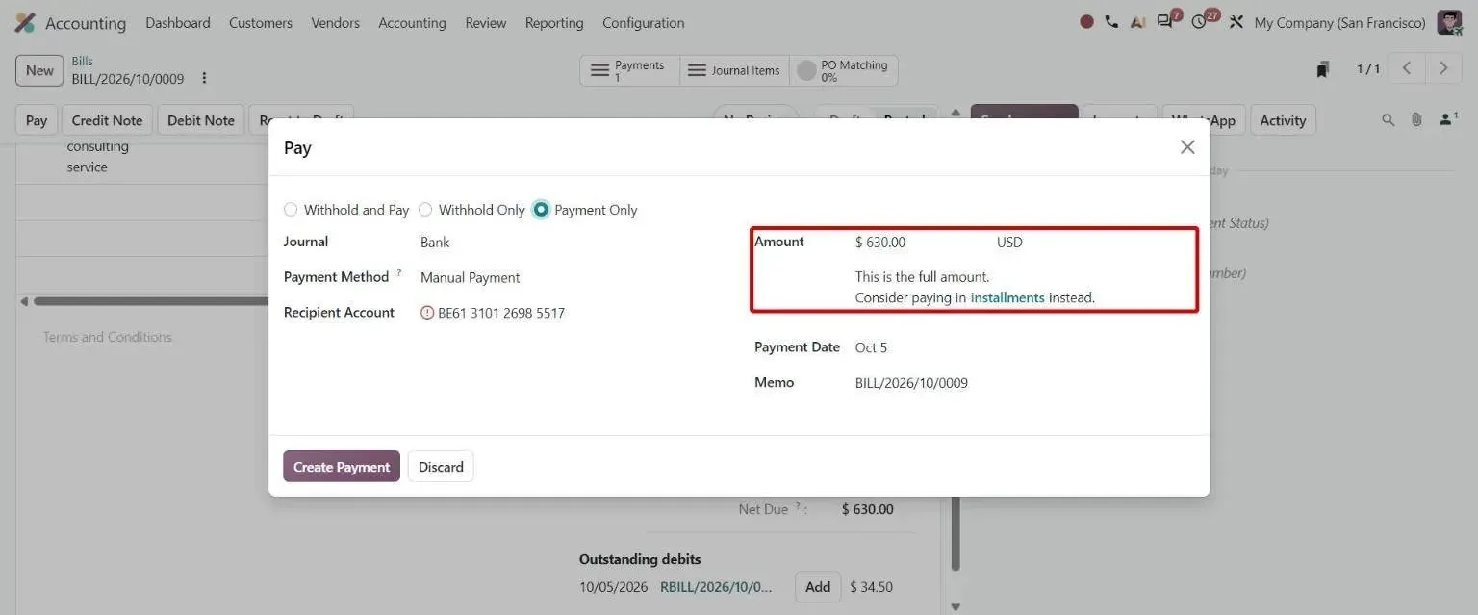Screen dimensions: 1478x615
Task: Close the Pay dialog with X
Action: point(1187,146)
